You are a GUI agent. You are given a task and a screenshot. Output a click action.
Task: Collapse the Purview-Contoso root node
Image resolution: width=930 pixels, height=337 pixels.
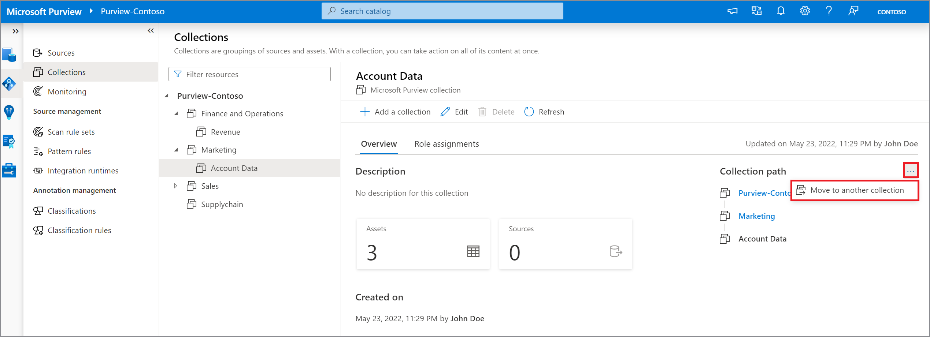click(x=167, y=95)
